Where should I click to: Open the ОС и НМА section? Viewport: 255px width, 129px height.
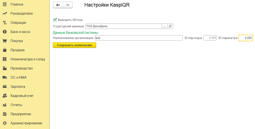(19, 78)
